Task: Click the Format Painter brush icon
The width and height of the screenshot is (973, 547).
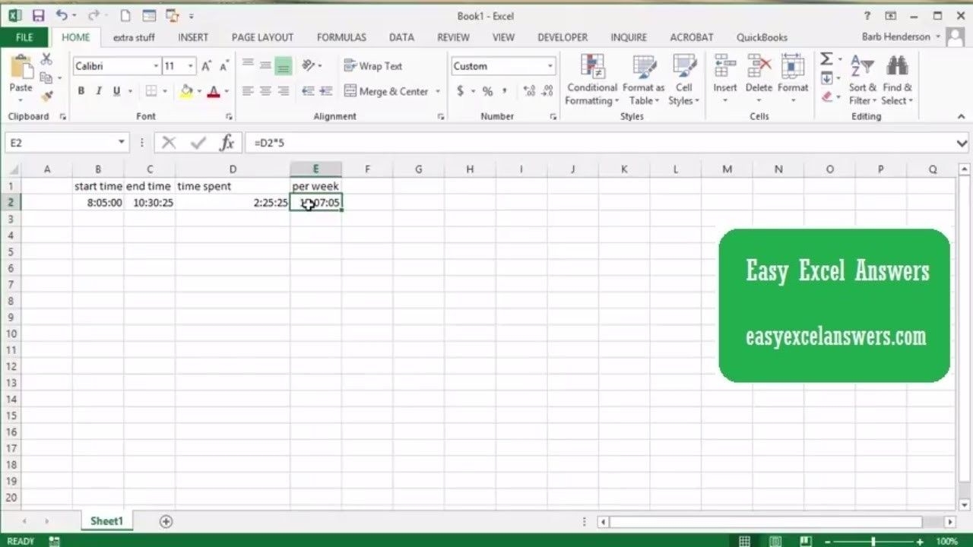Action: [x=46, y=96]
